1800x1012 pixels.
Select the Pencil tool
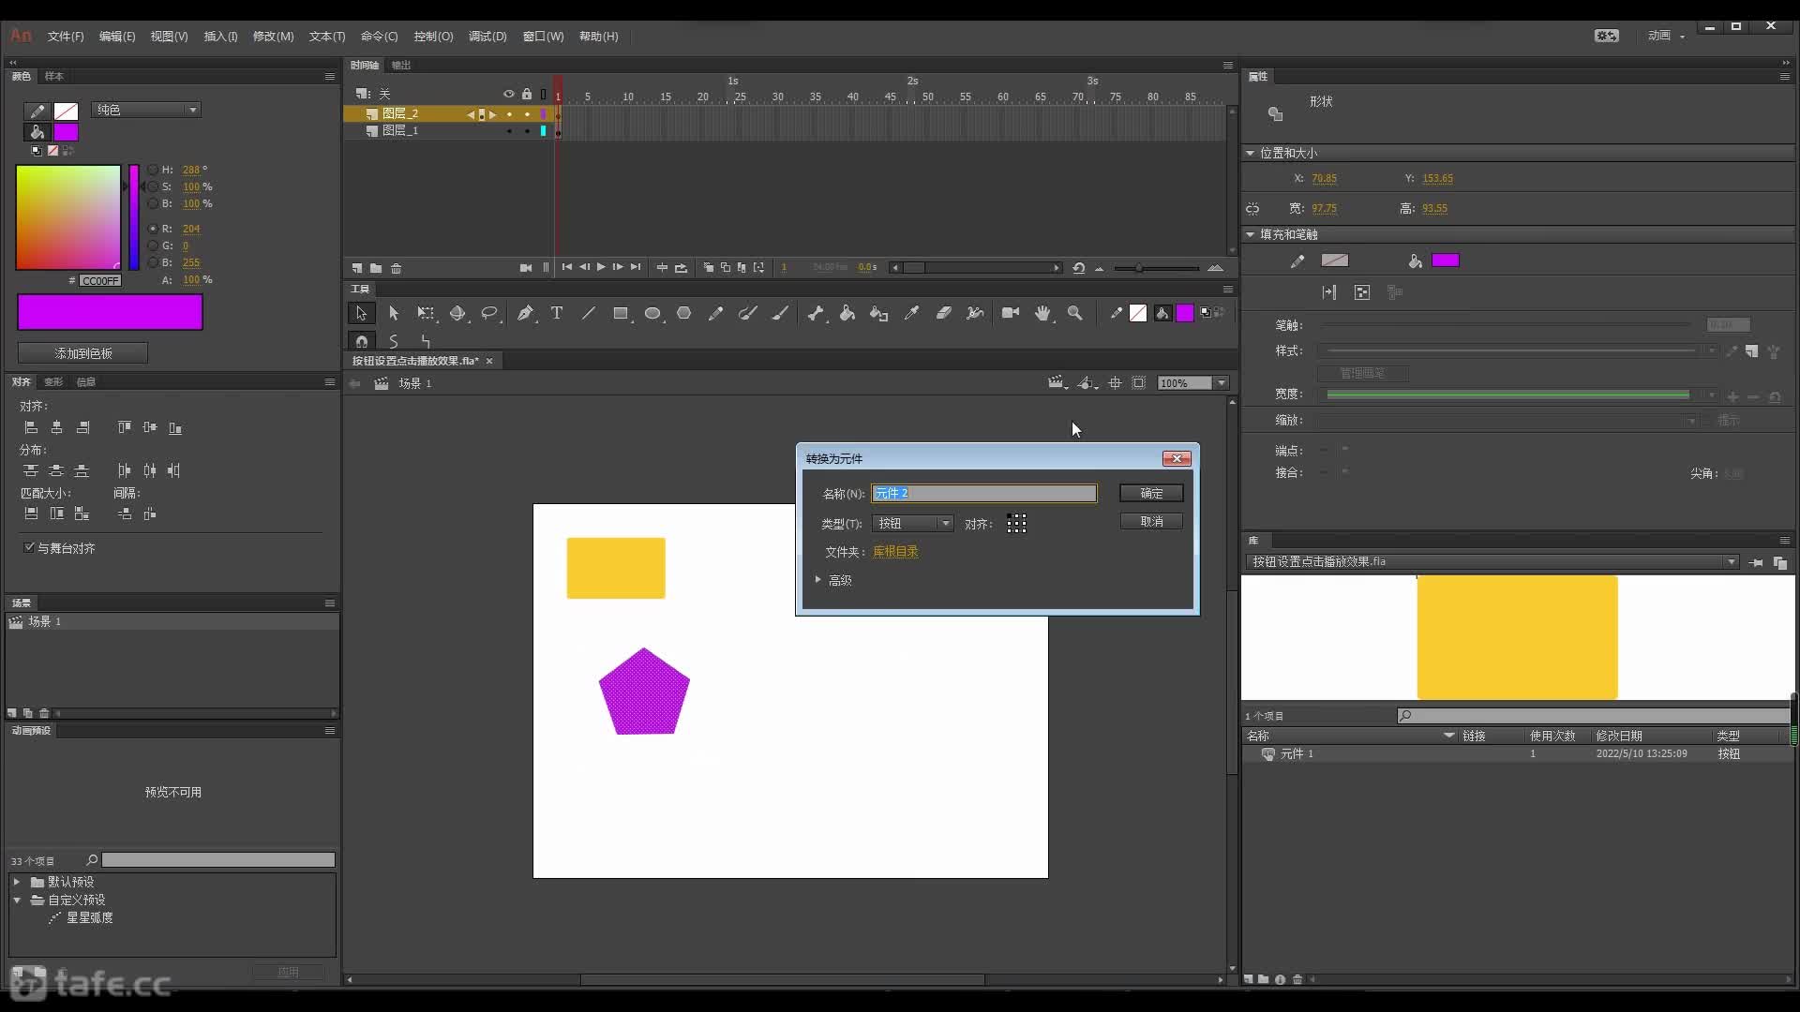pyautogui.click(x=716, y=313)
